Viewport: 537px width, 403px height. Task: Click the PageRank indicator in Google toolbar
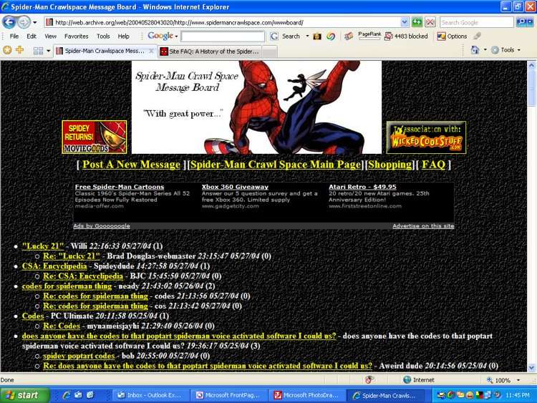(369, 35)
